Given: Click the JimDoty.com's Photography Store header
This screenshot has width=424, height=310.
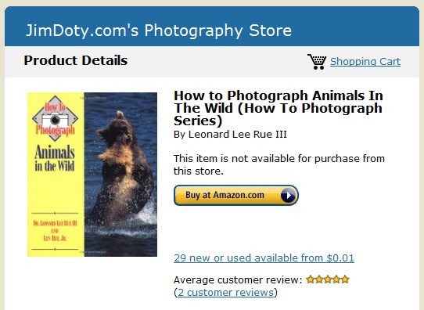Looking at the screenshot, I should (159, 31).
